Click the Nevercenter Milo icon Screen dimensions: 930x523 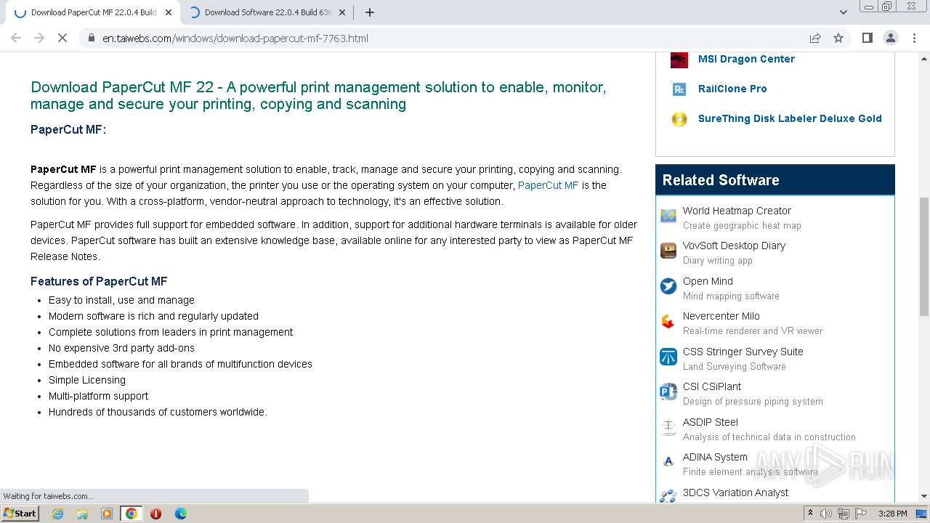668,322
